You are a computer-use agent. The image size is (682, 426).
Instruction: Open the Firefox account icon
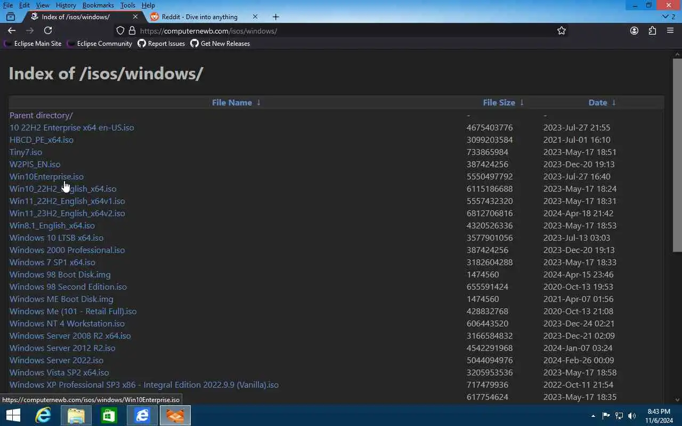[x=634, y=31]
